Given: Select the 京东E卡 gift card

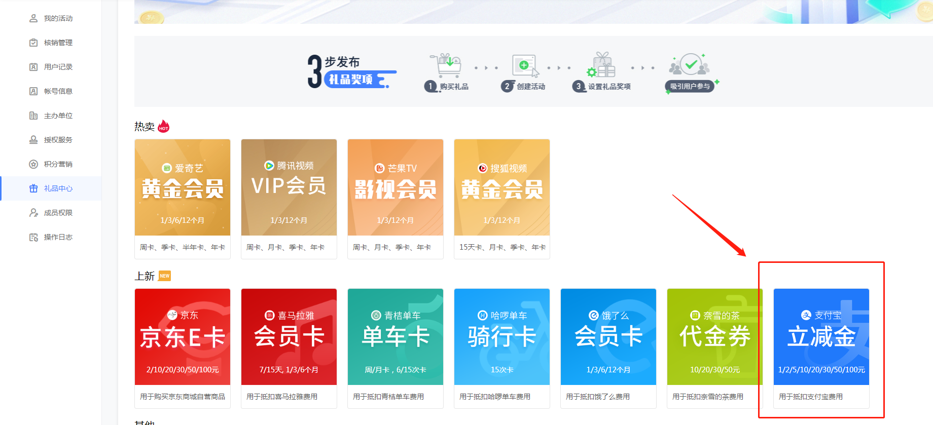Looking at the screenshot, I should pos(183,349).
